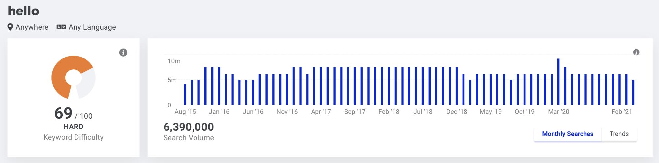Viewport: 659px width, 163px height.
Task: Open the search volume chart info icon
Action: click(636, 52)
